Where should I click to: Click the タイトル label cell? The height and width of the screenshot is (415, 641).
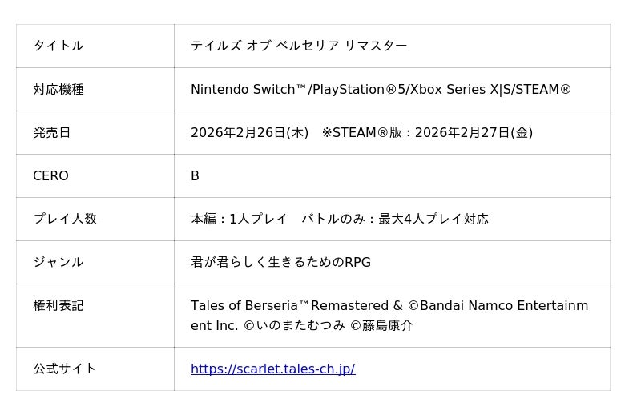(x=58, y=46)
